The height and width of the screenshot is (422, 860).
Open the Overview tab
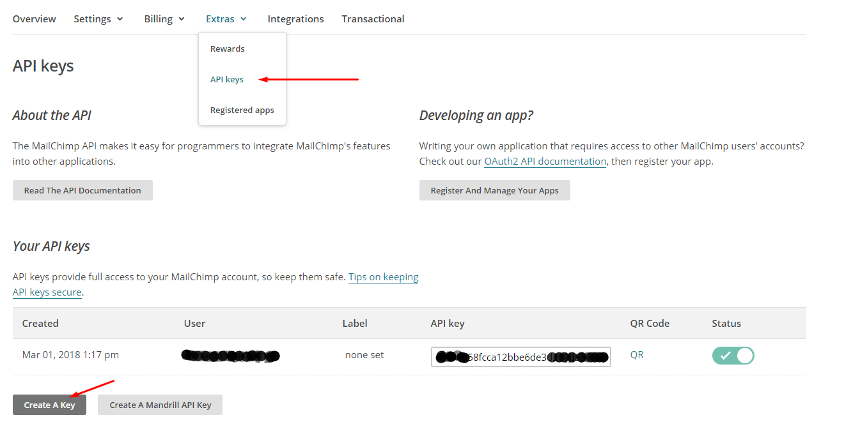pos(35,19)
